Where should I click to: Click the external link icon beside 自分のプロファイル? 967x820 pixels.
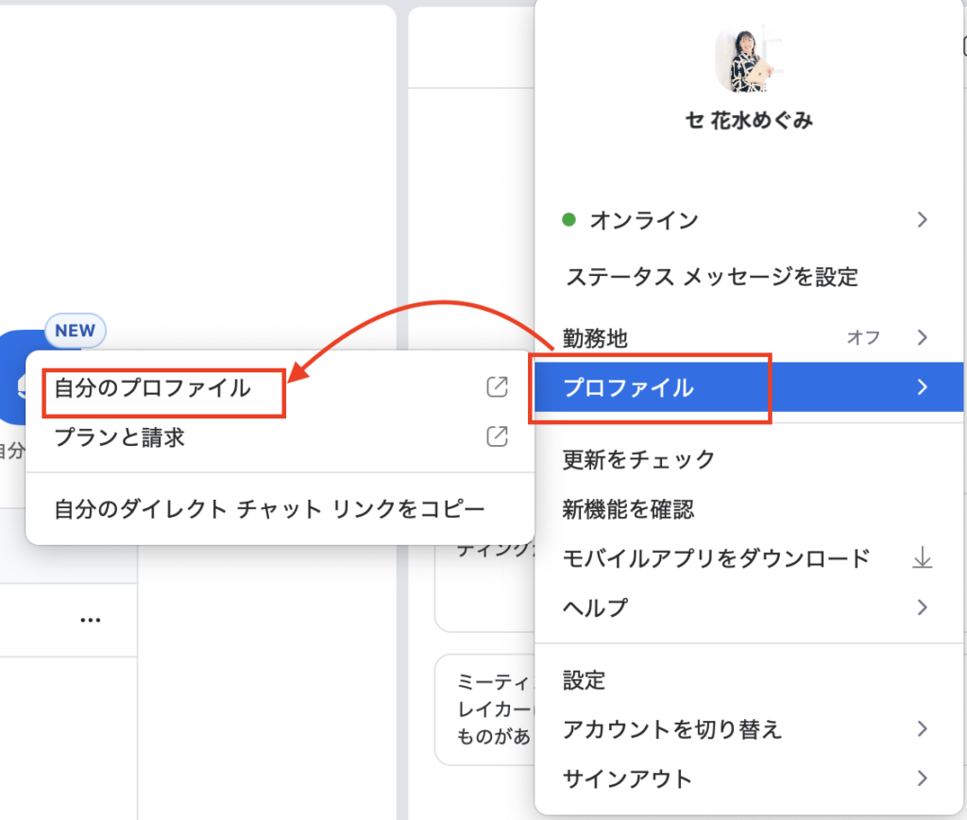tap(497, 387)
